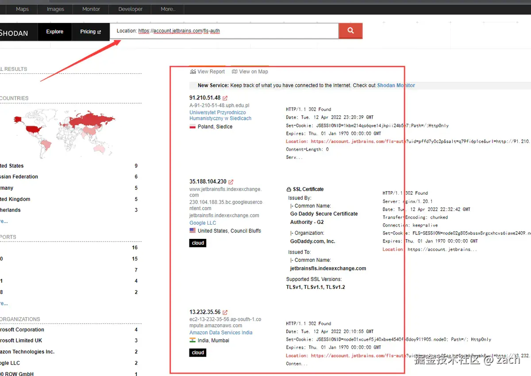Filter by Google LLC organization link in result
531x376 pixels.
(x=203, y=223)
